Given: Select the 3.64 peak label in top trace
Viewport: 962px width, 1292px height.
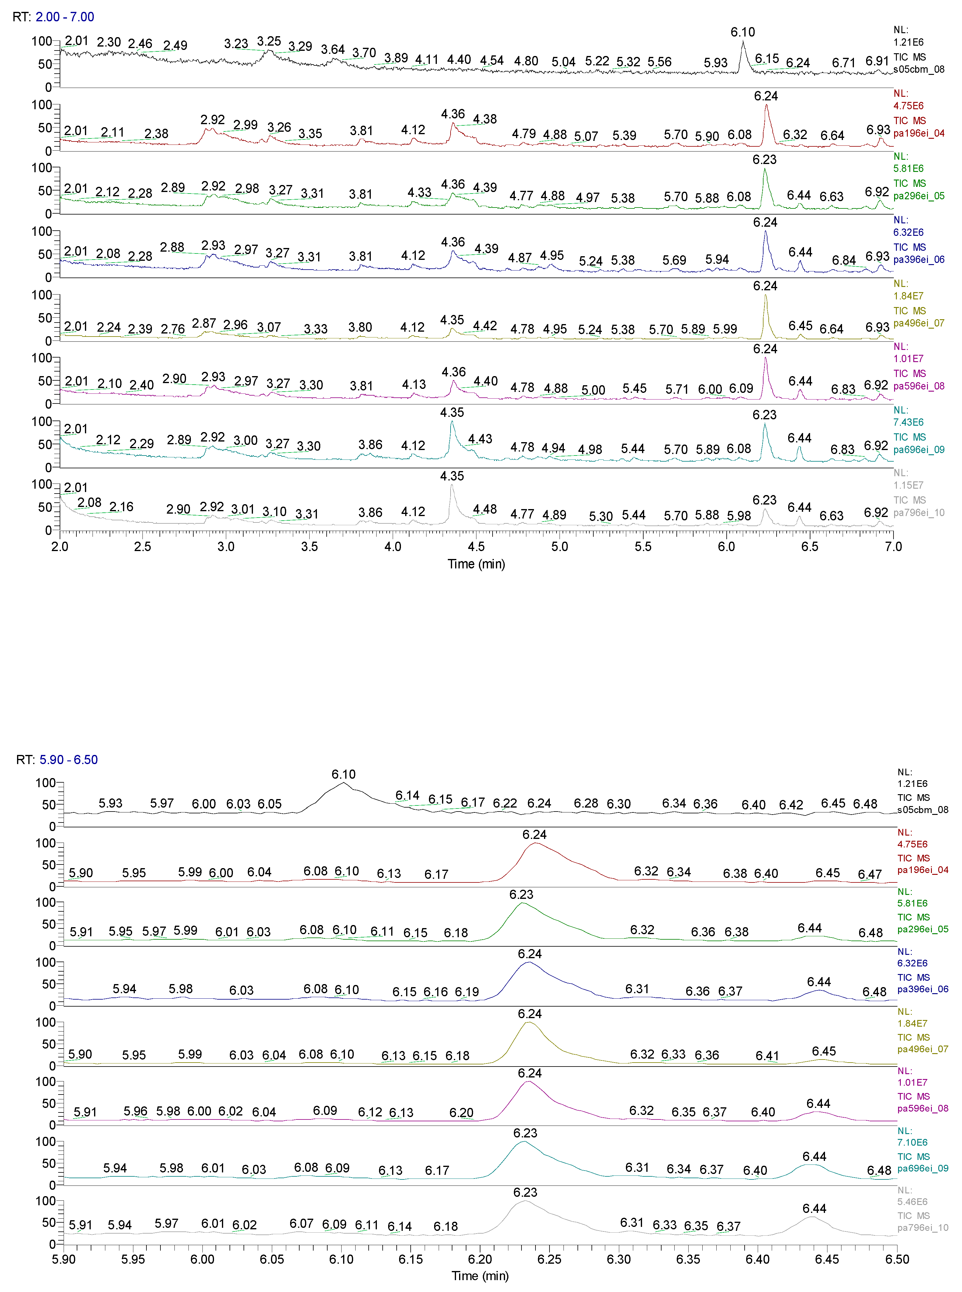Looking at the screenshot, I should tap(333, 50).
